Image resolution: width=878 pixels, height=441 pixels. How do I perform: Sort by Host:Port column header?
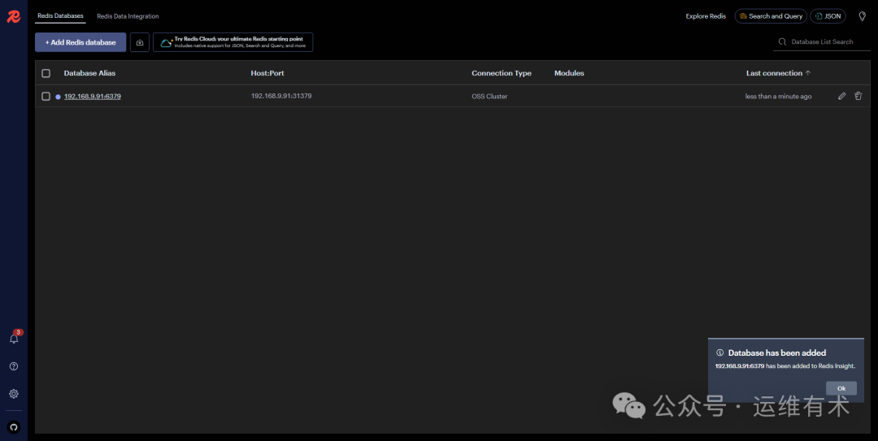click(x=267, y=73)
